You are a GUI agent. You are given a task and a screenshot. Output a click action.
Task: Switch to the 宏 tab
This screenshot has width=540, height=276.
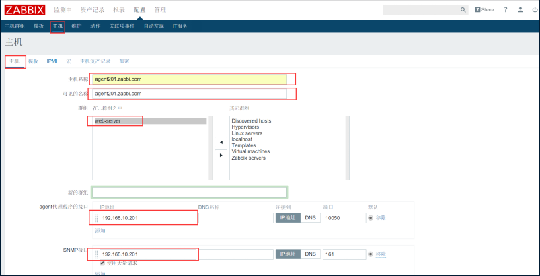click(69, 61)
